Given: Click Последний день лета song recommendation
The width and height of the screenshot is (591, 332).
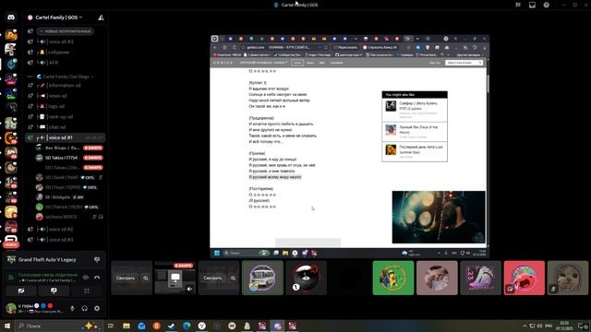Looking at the screenshot, I should pos(415,151).
